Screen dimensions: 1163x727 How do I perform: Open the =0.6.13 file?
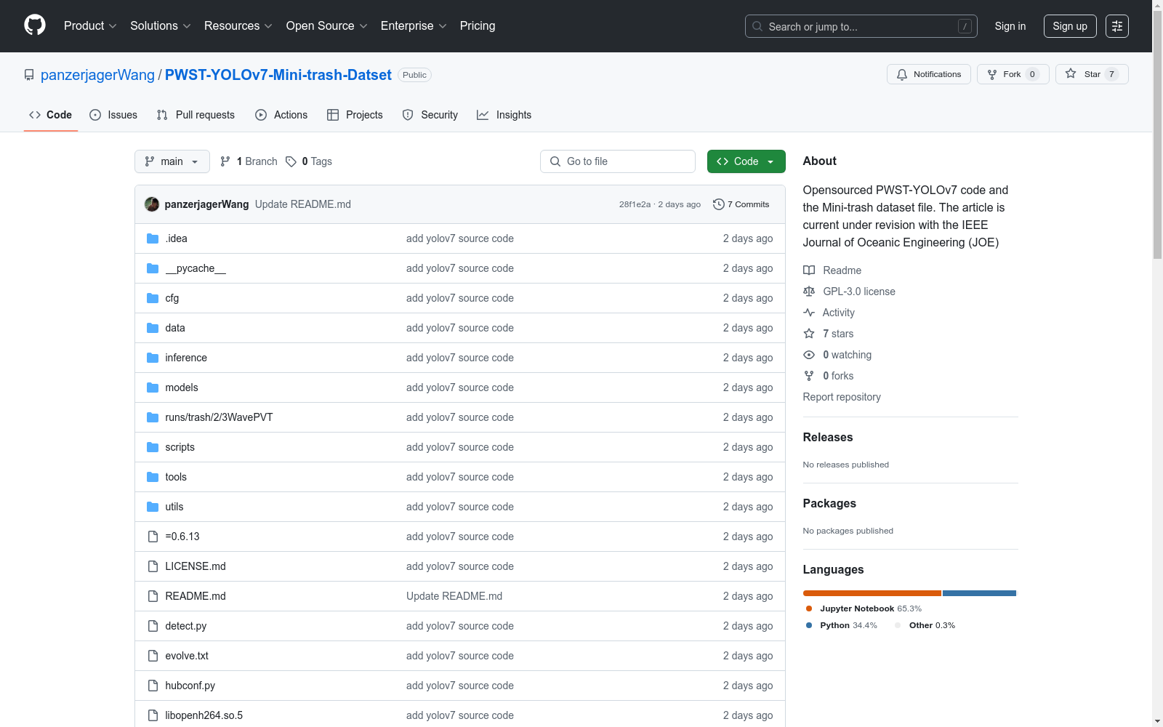tap(182, 537)
